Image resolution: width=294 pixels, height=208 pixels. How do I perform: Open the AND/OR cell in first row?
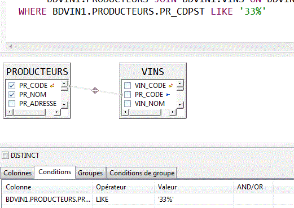tap(253, 200)
